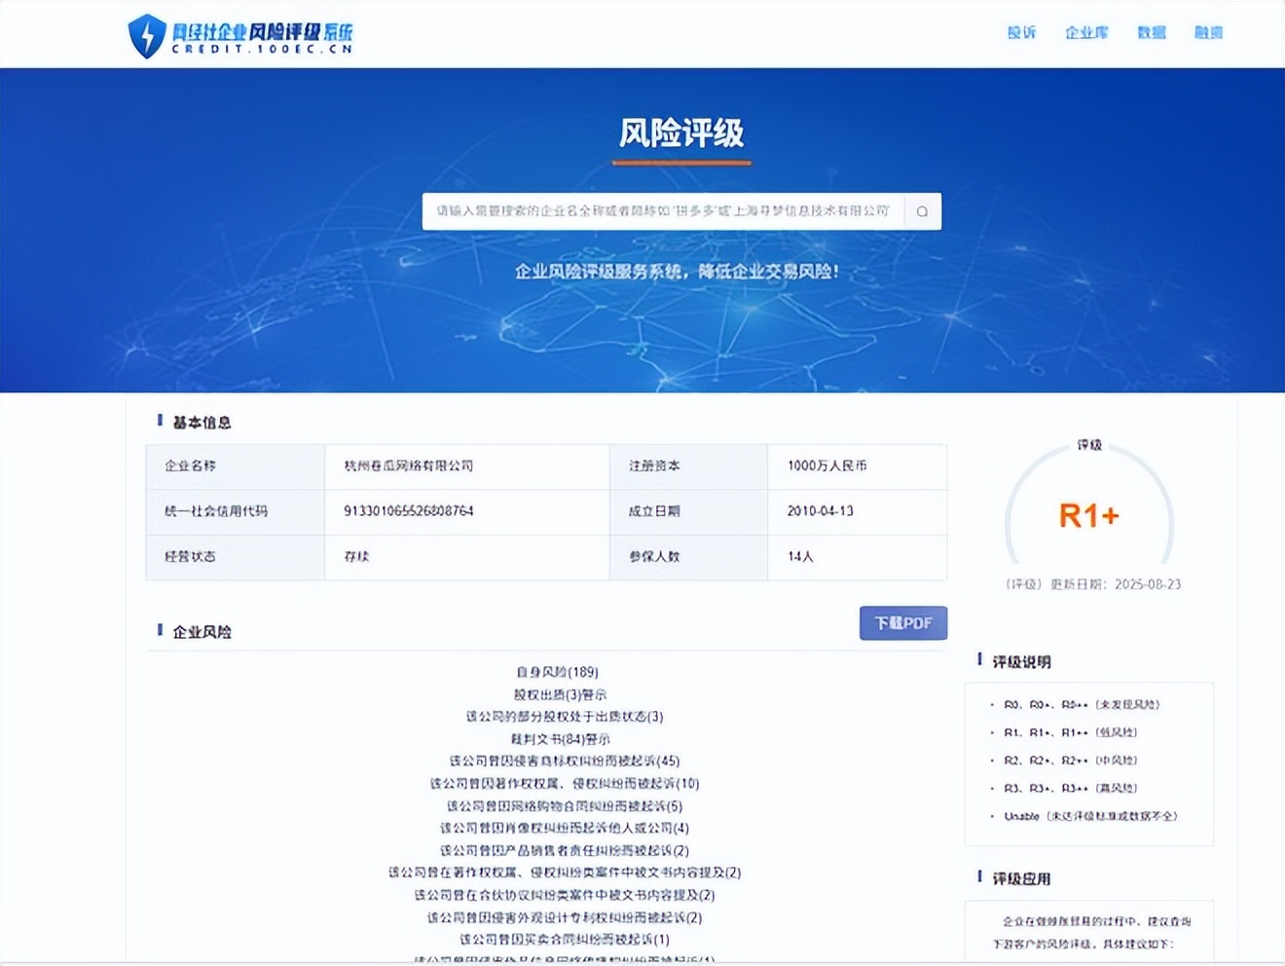Click the Unable legend line
The height and width of the screenshot is (966, 1285).
pos(1090,816)
